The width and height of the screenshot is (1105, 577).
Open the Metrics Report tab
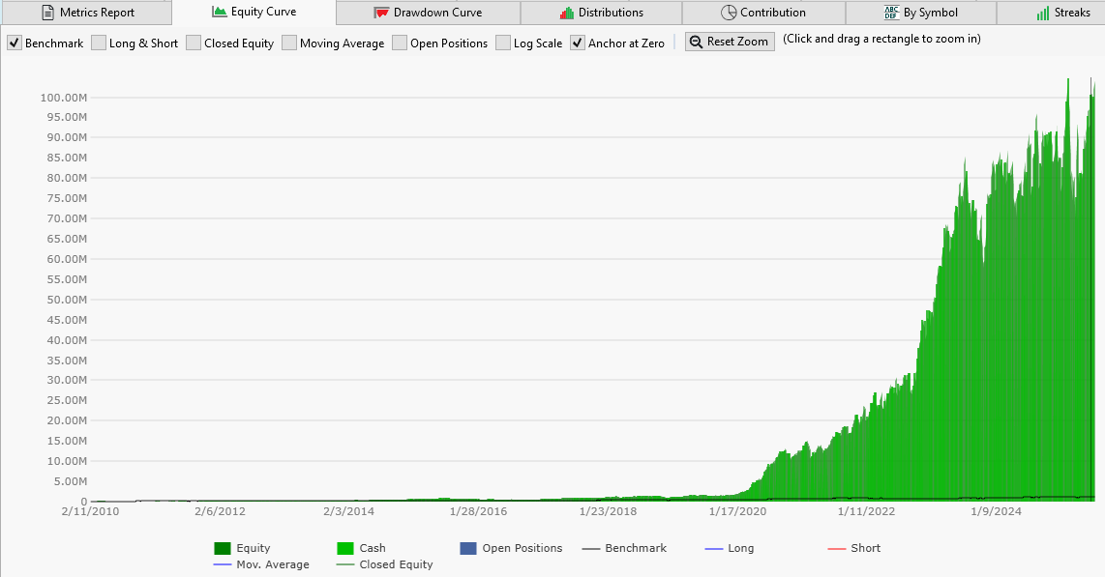coord(86,13)
